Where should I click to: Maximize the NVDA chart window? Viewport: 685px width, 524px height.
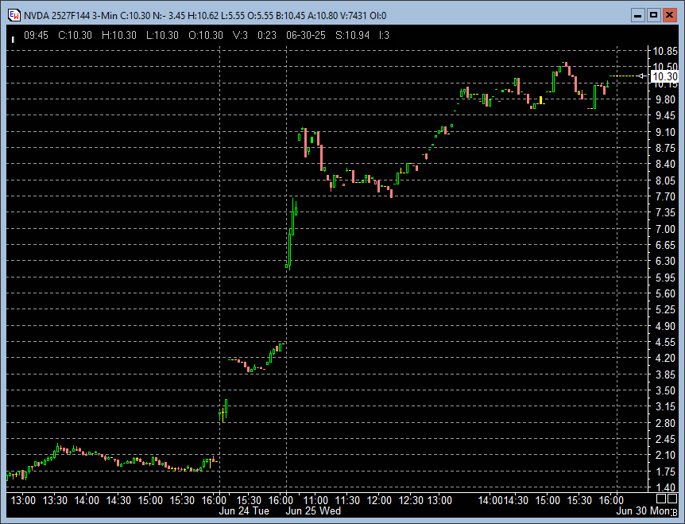coord(653,15)
